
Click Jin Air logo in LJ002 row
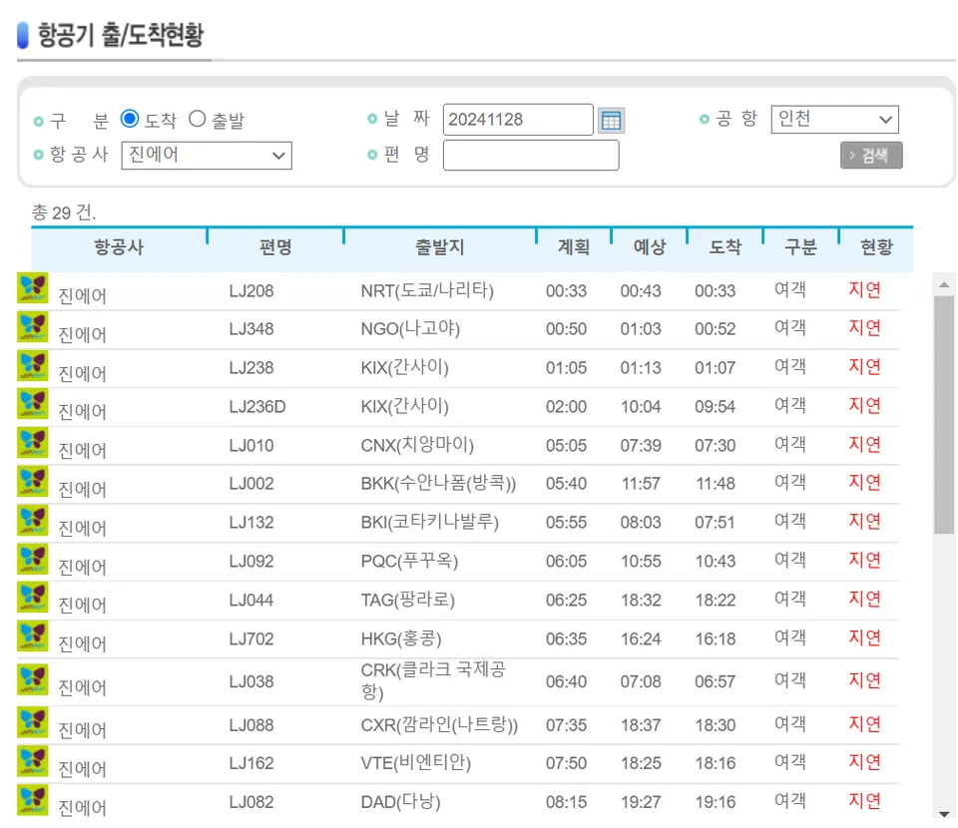pyautogui.click(x=32, y=481)
